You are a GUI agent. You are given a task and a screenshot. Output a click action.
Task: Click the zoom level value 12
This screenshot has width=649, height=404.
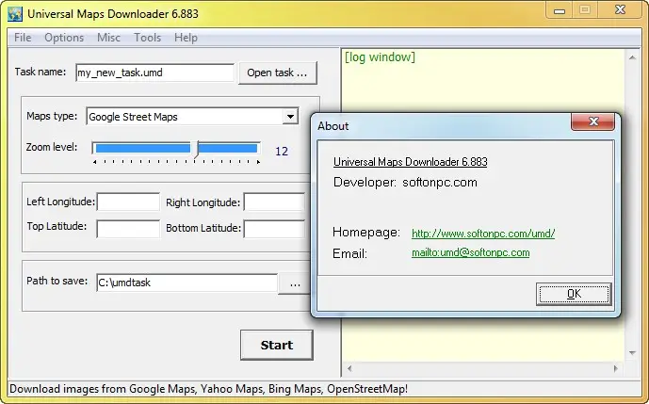pos(282,151)
